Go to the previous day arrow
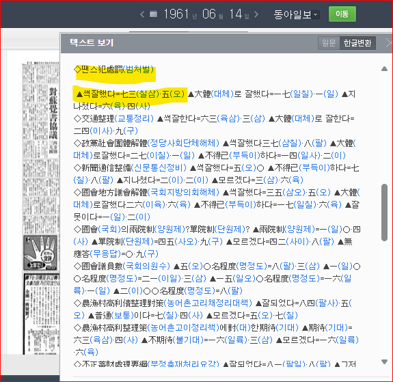 pos(142,14)
